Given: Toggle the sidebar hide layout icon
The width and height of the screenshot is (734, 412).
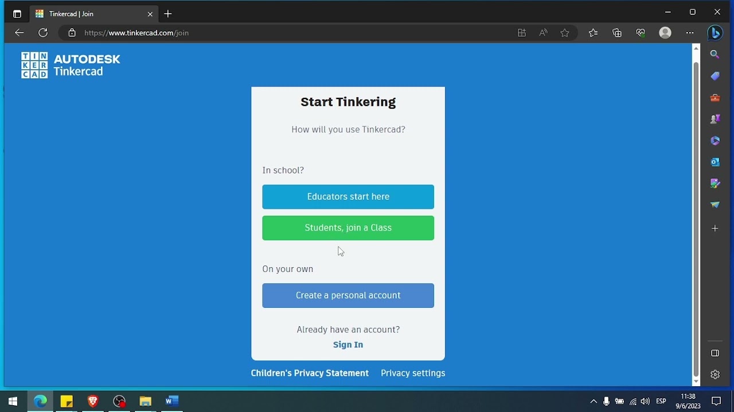Looking at the screenshot, I should click(715, 353).
